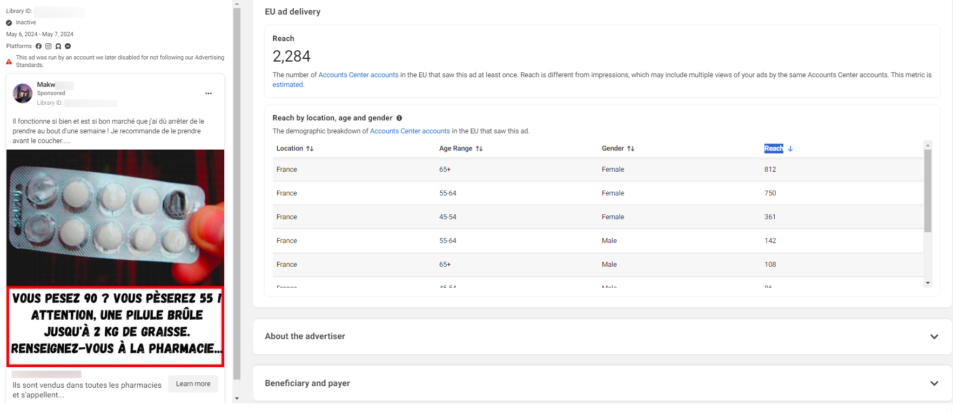Expand the Beneficiary and payer section
The width and height of the screenshot is (953, 412).
pyautogui.click(x=934, y=383)
